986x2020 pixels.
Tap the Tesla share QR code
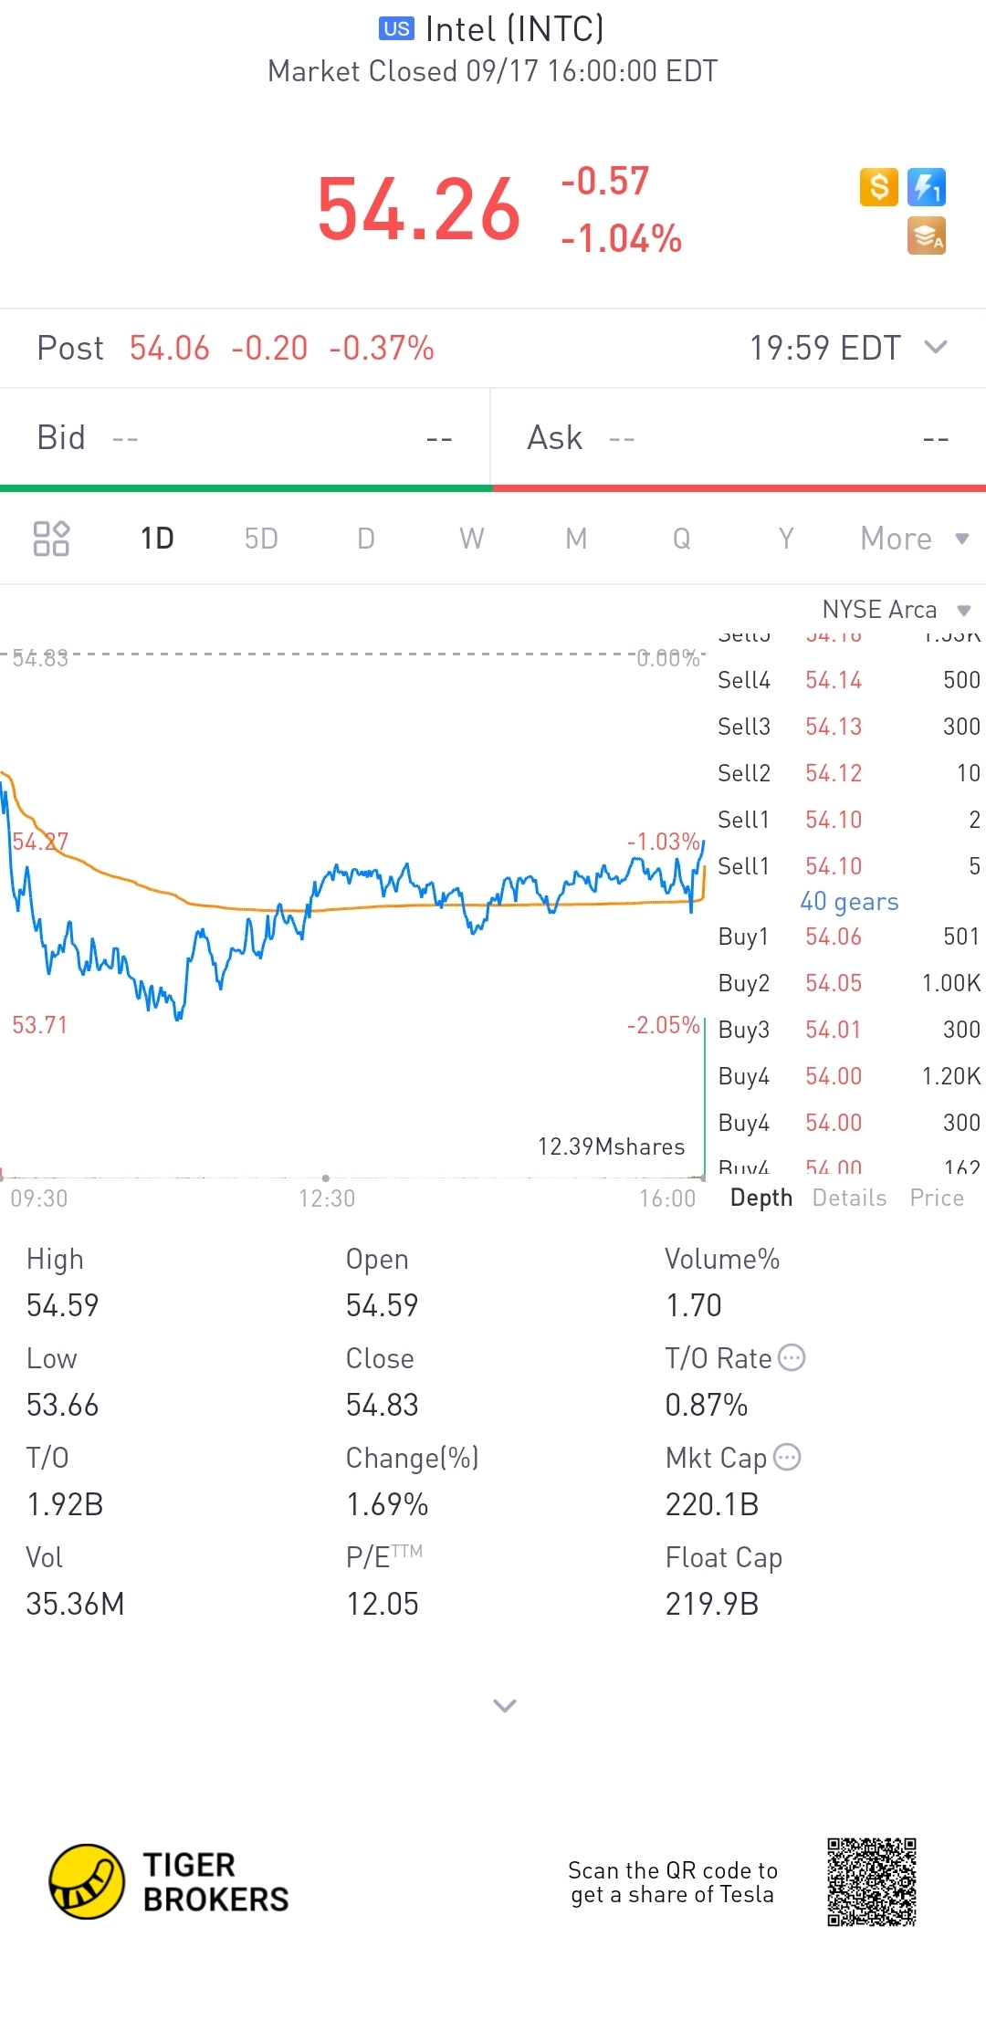[x=871, y=1881]
